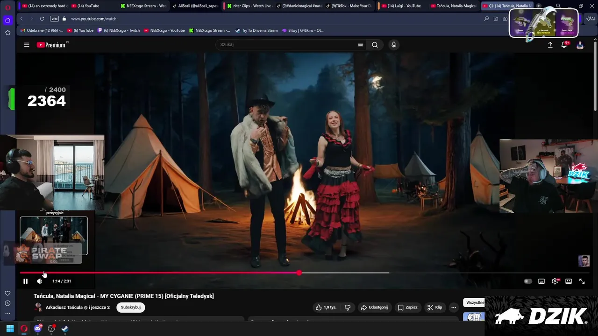The width and height of the screenshot is (598, 336).
Task: Seek to a later point on buffered progress bar
Action: (x=344, y=273)
